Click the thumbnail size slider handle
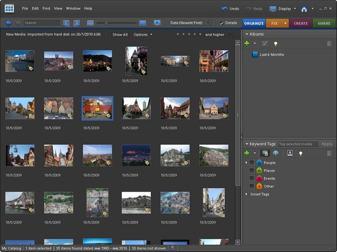Screen dimensions: 337x252 pyautogui.click(x=106, y=23)
